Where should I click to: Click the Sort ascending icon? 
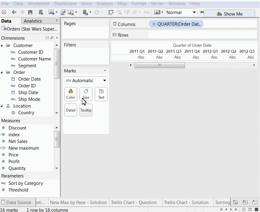tap(119, 12)
